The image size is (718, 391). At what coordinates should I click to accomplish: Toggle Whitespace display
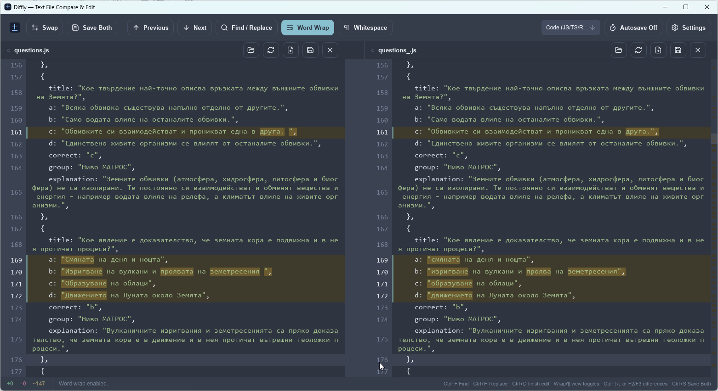(x=365, y=28)
